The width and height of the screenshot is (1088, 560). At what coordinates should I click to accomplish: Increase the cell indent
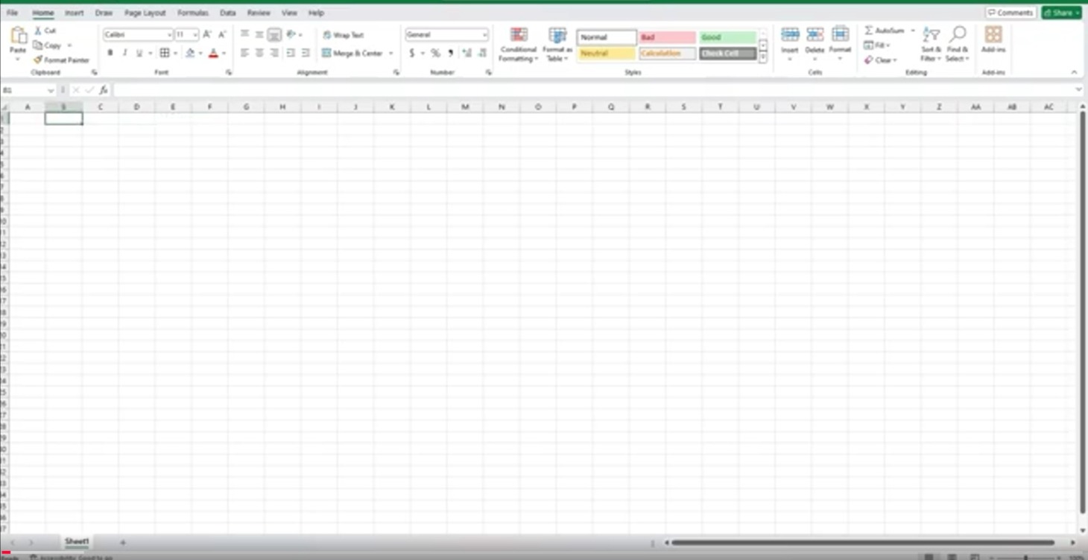click(306, 53)
